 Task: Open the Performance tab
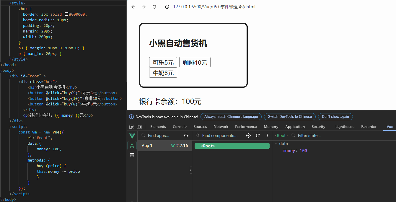[x=246, y=127]
